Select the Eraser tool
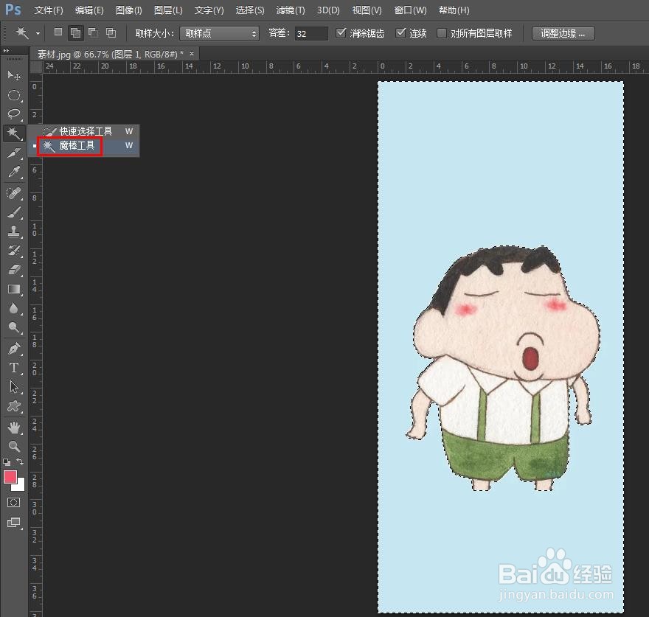This screenshot has height=617, width=649. coord(14,270)
